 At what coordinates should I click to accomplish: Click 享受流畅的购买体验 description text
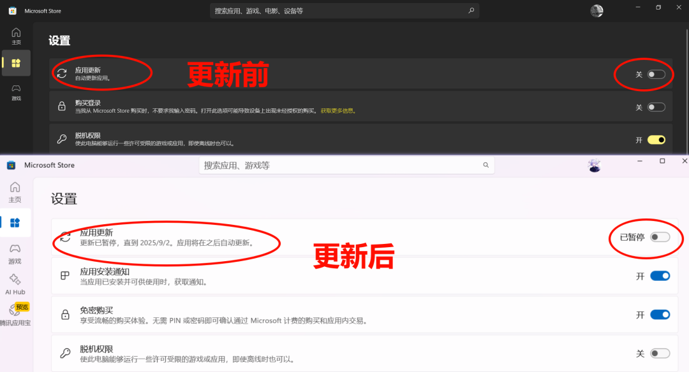click(x=223, y=320)
